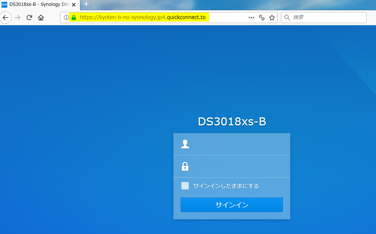Focus the 検索 search box
The width and height of the screenshot is (376, 234).
324,18
